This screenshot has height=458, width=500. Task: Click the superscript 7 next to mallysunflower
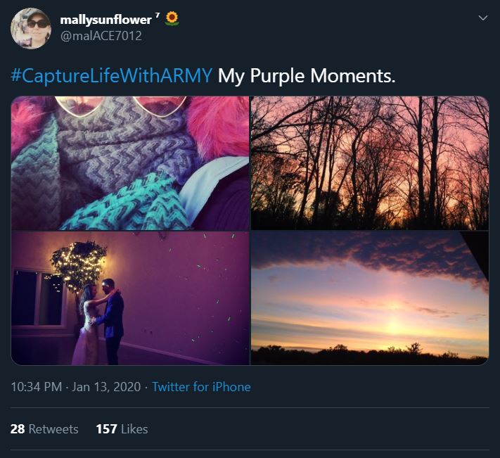(158, 16)
